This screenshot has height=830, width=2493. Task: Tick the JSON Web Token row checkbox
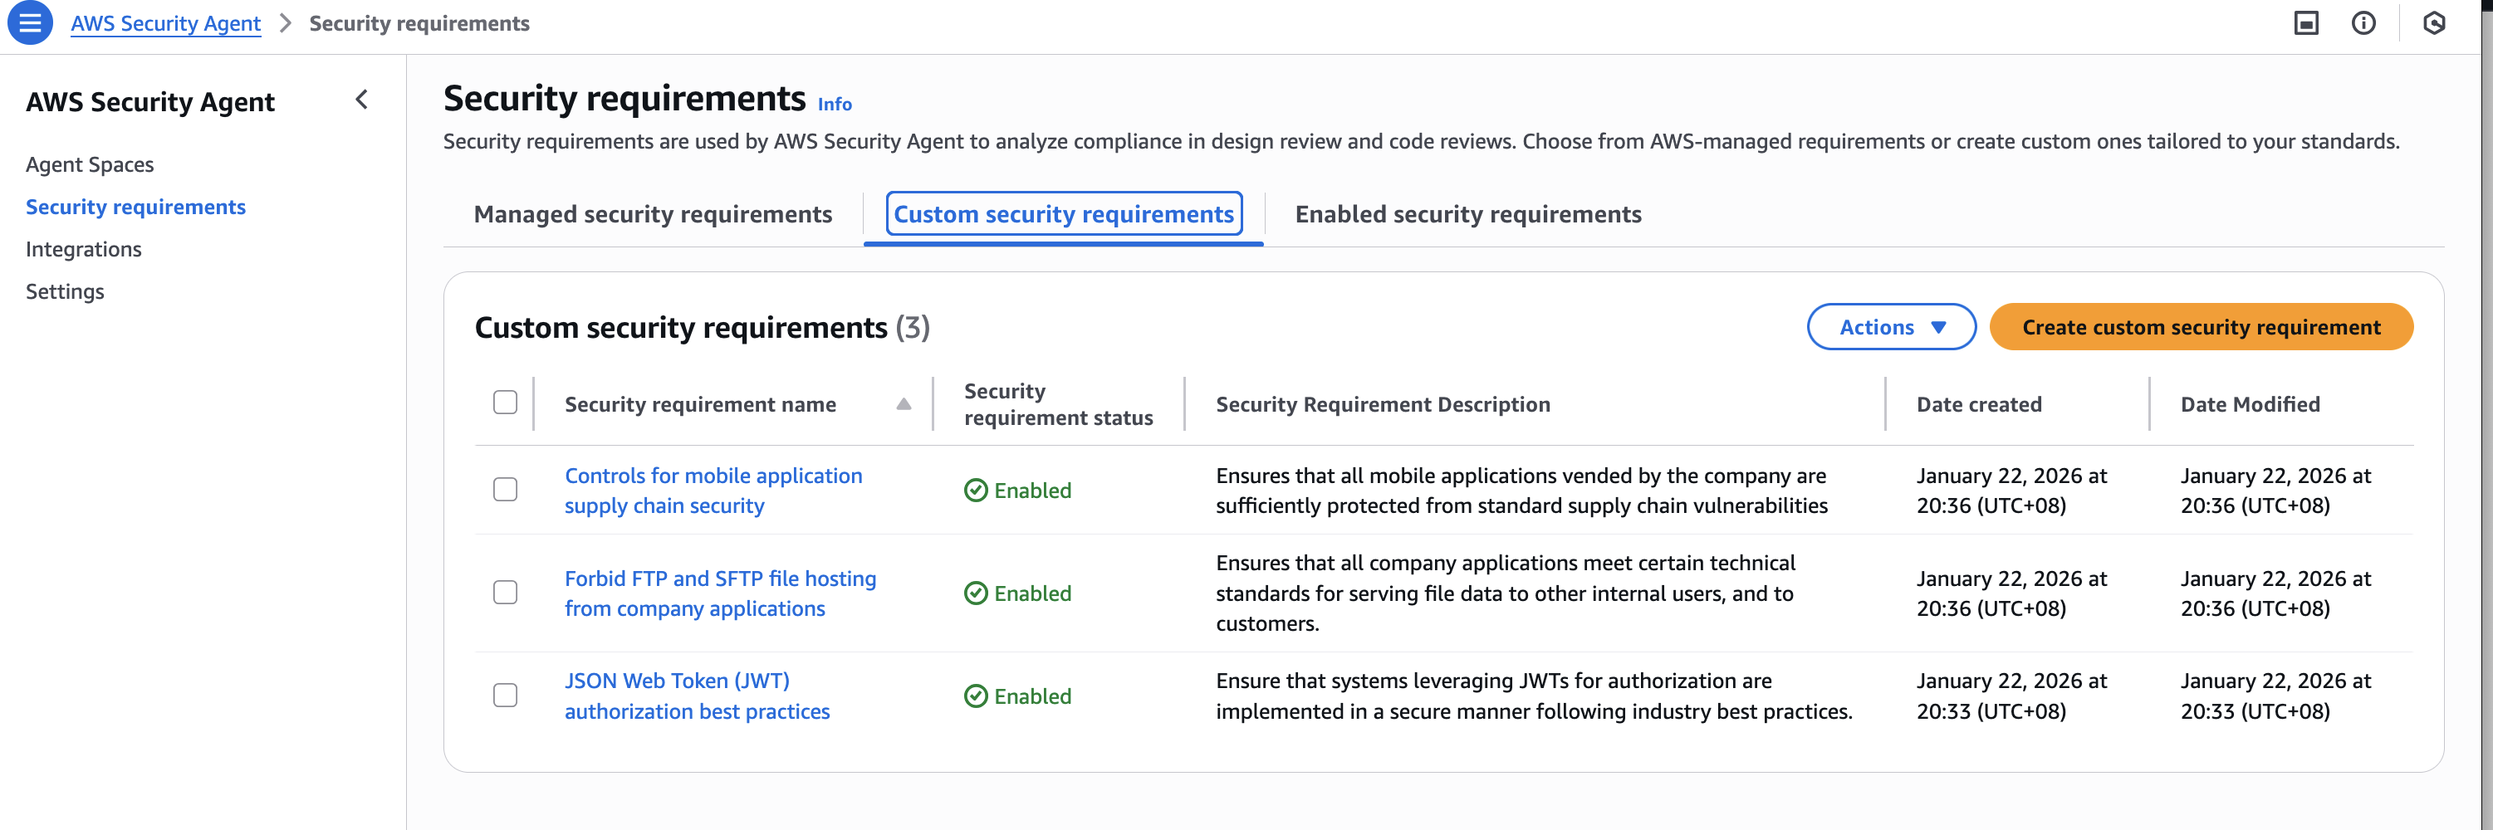click(x=505, y=696)
